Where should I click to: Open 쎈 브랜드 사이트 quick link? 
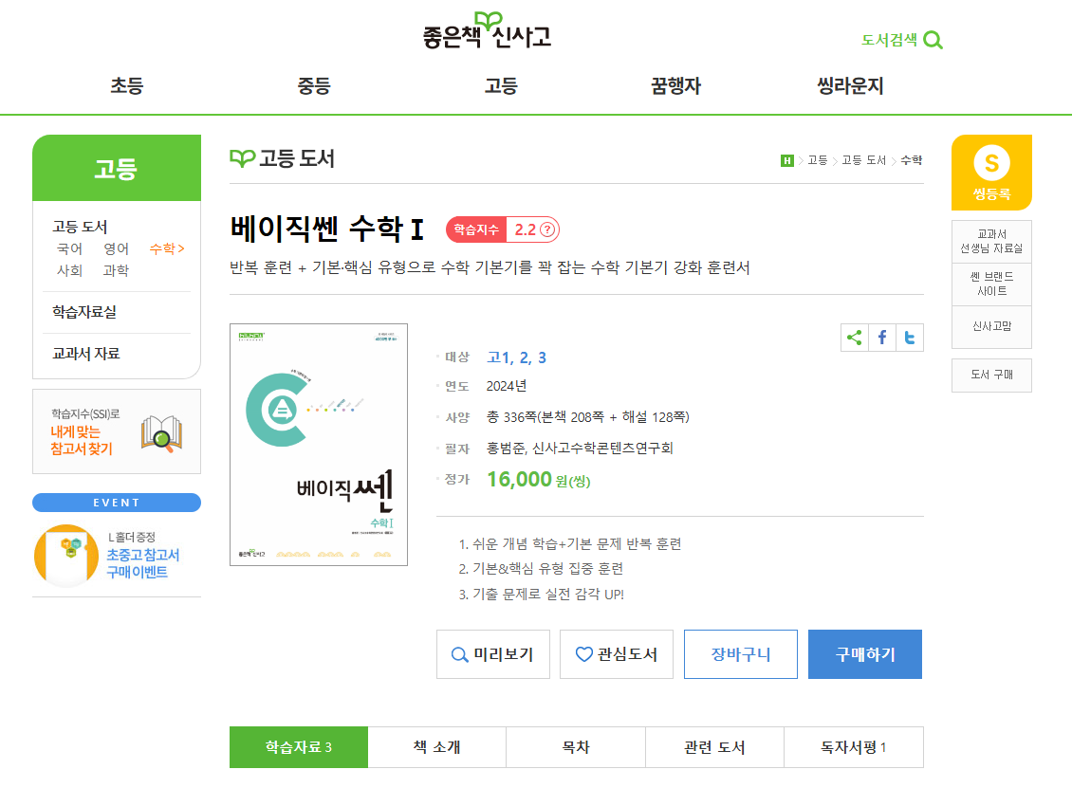click(x=991, y=284)
